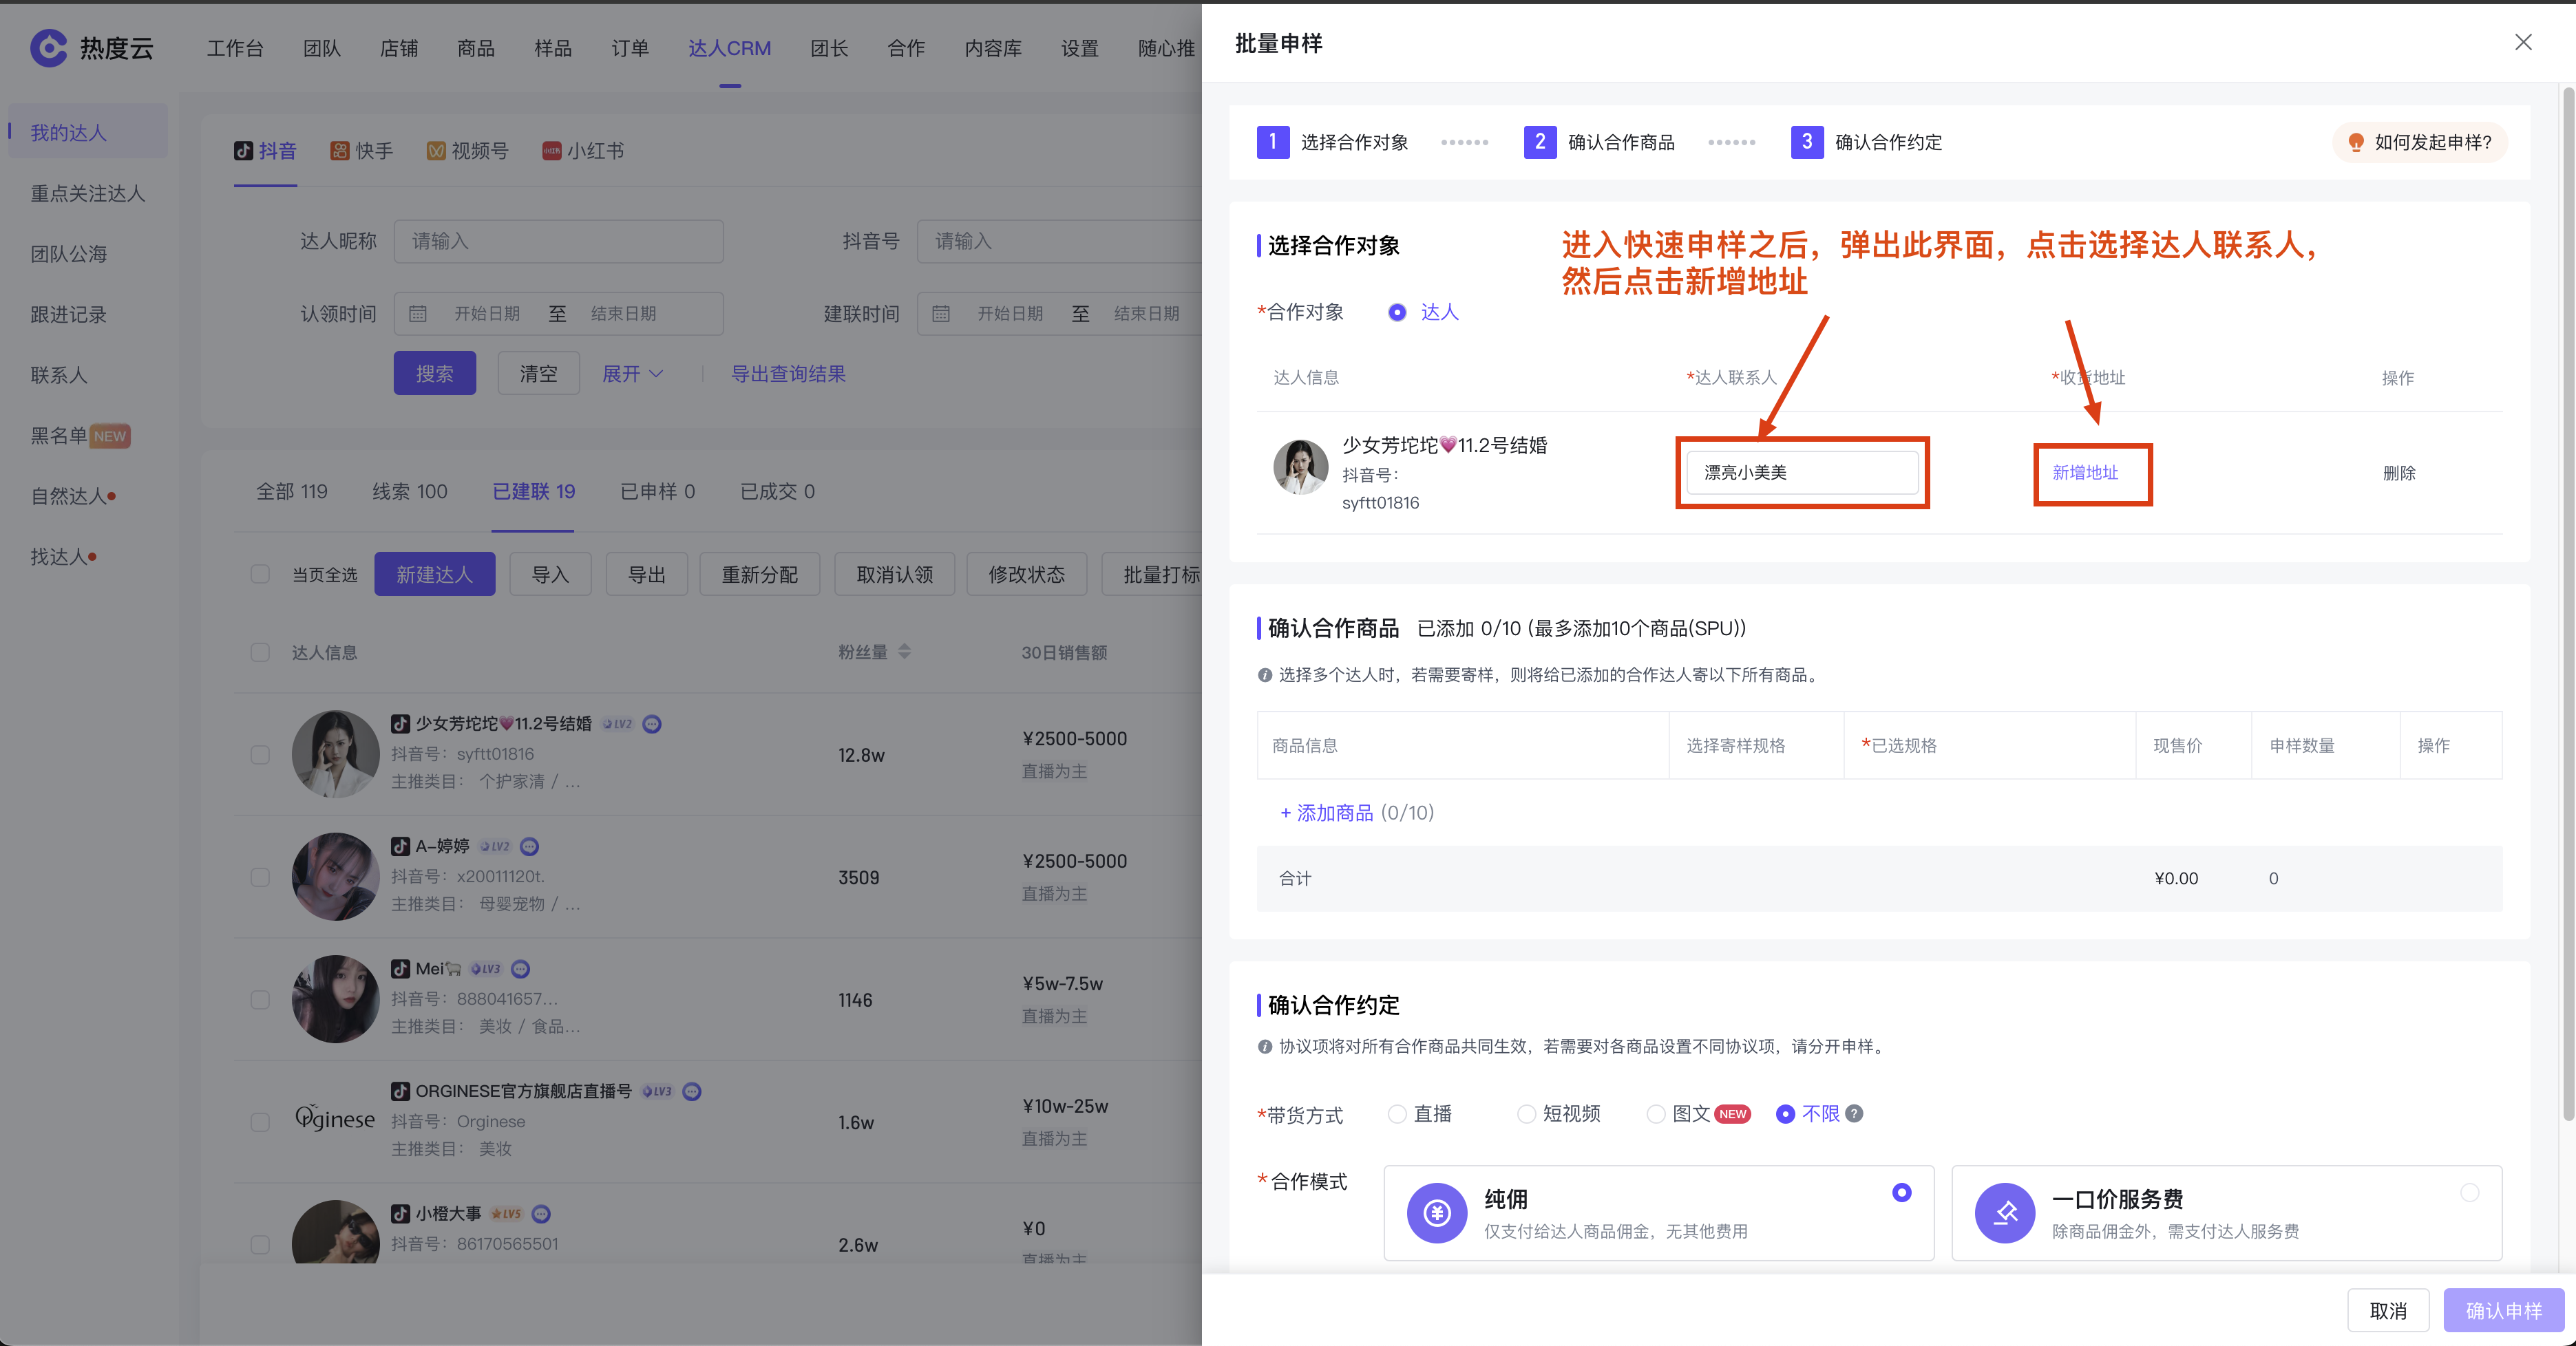Click the Orginese logo thumbnail
2576x1346 pixels.
(335, 1118)
